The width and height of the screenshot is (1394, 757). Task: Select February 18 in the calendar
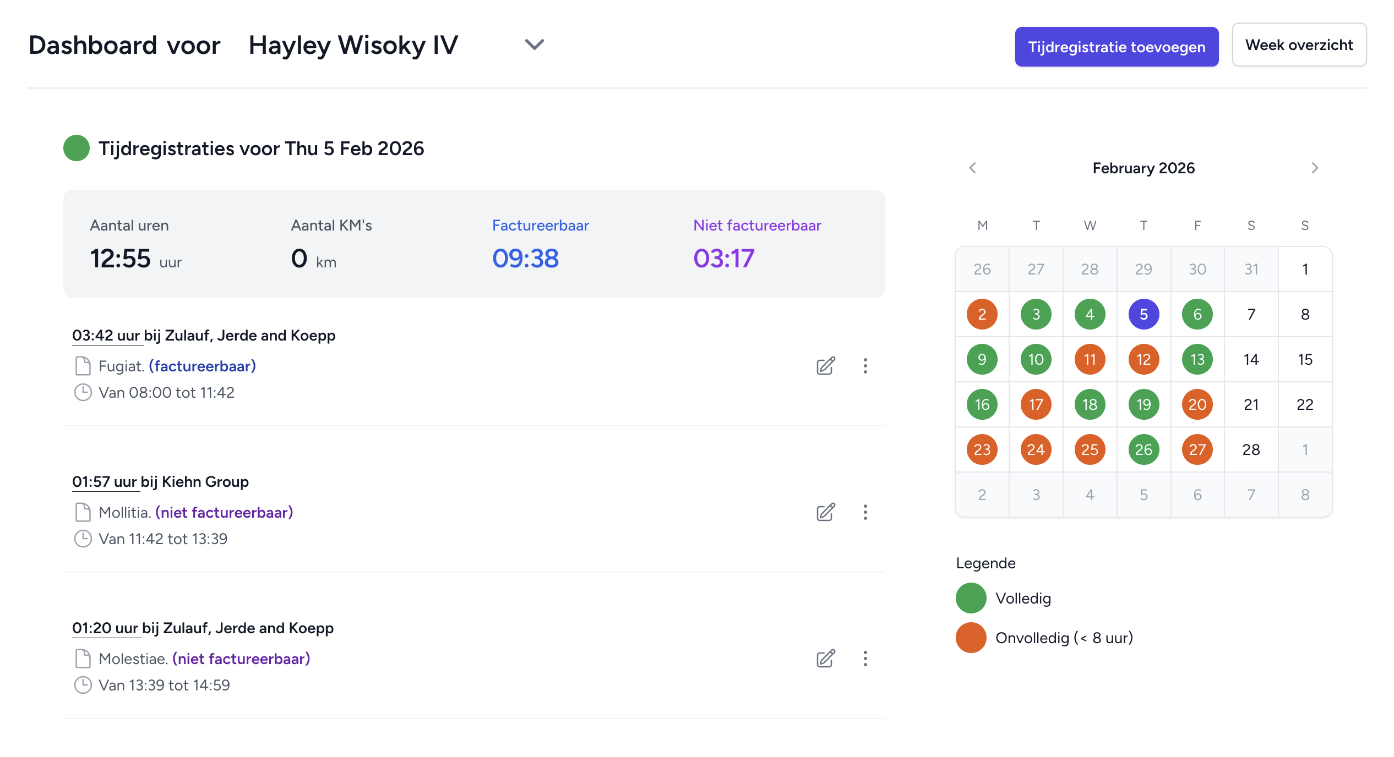(x=1090, y=404)
